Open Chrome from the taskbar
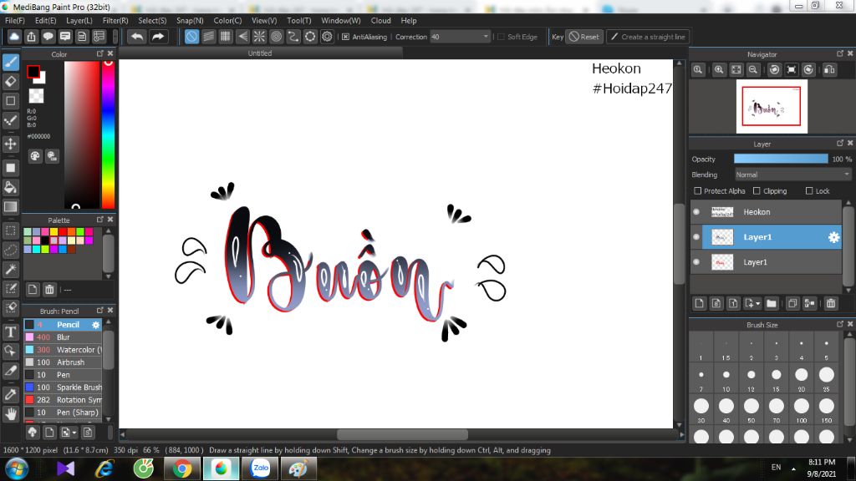This screenshot has height=481, width=856. (x=182, y=468)
